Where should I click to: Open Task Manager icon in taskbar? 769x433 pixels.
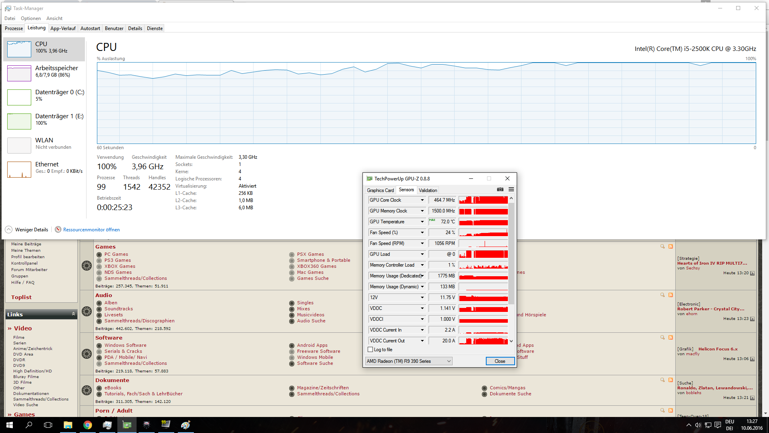[x=107, y=425]
